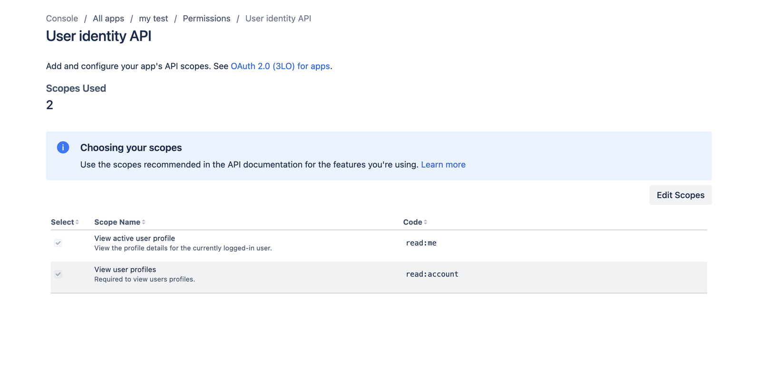Select the read:account scope code
This screenshot has height=376, width=761.
pyautogui.click(x=432, y=274)
